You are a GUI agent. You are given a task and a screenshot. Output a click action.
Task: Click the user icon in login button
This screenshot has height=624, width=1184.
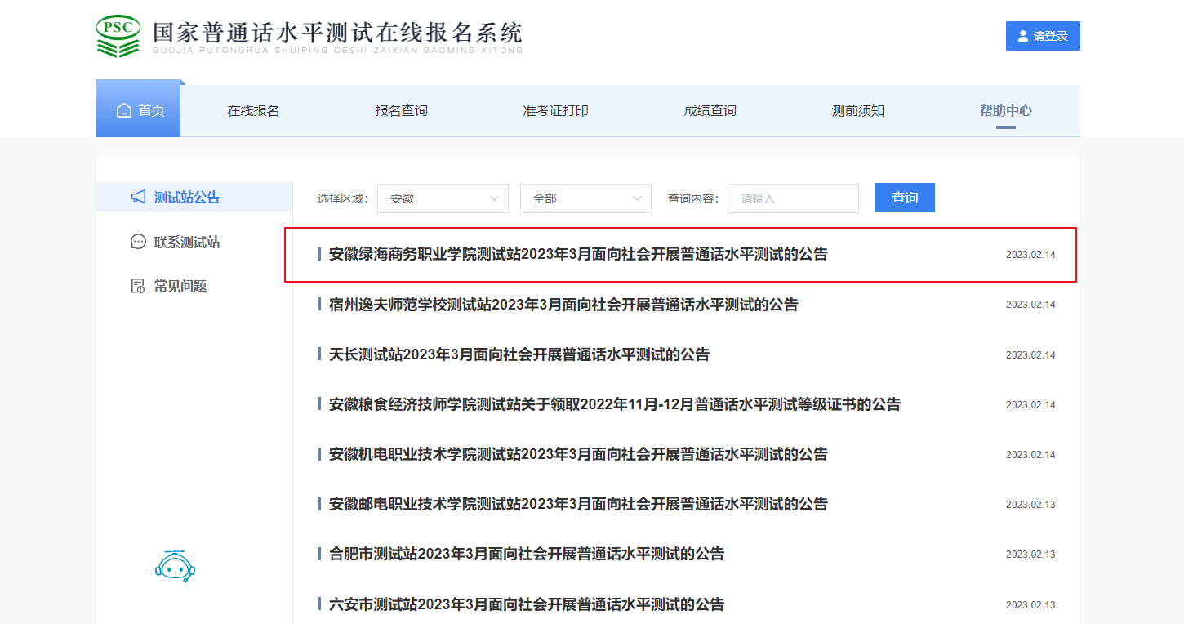tap(1023, 36)
